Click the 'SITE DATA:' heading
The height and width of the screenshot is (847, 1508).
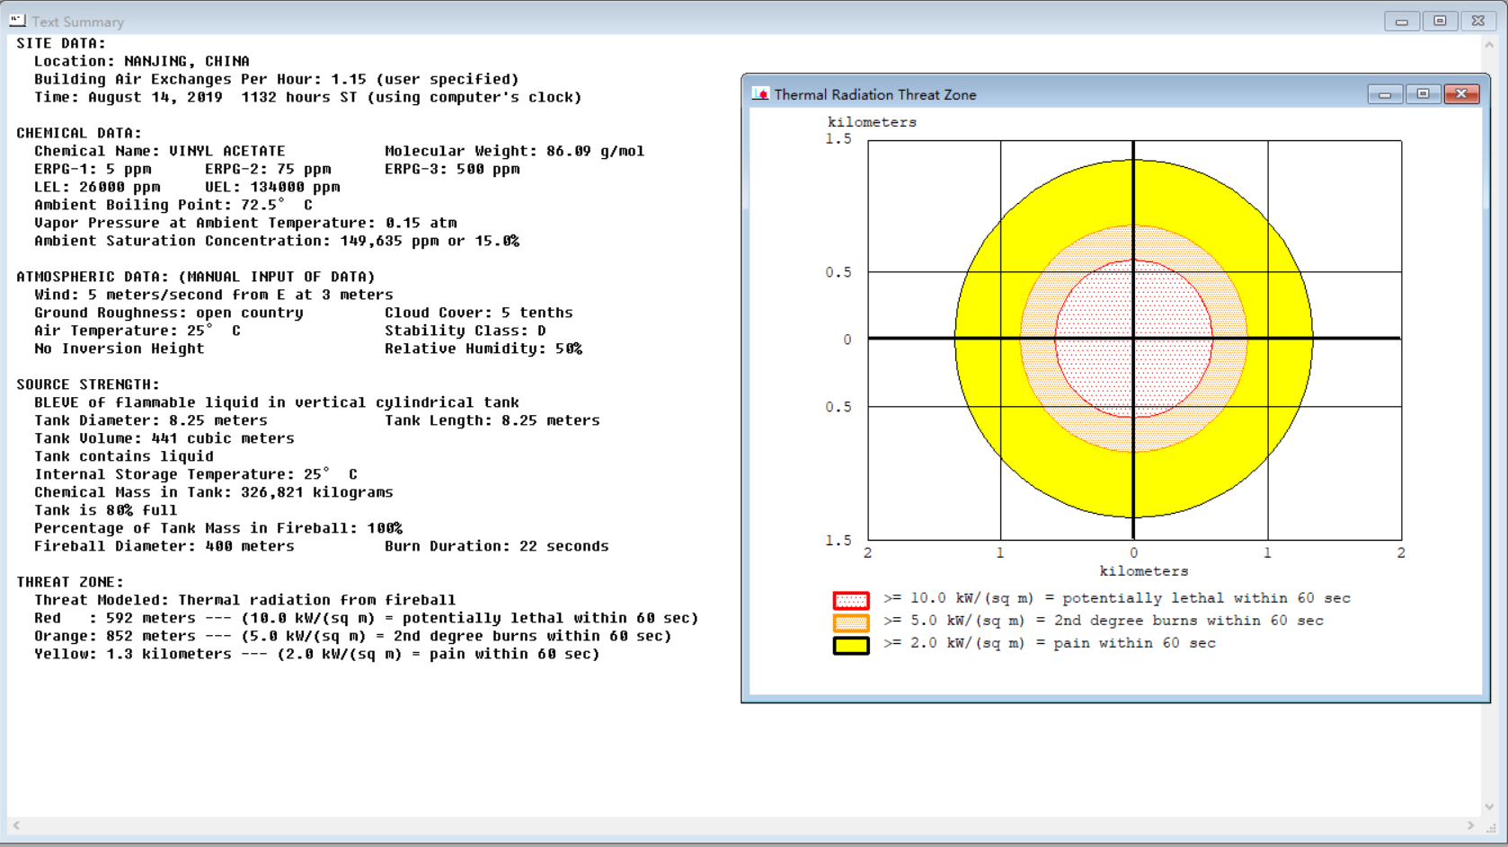click(61, 43)
